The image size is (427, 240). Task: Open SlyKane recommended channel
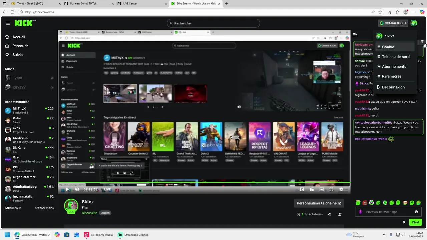29,149
